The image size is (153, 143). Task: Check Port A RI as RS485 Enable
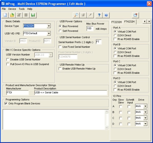[x=115, y=39]
